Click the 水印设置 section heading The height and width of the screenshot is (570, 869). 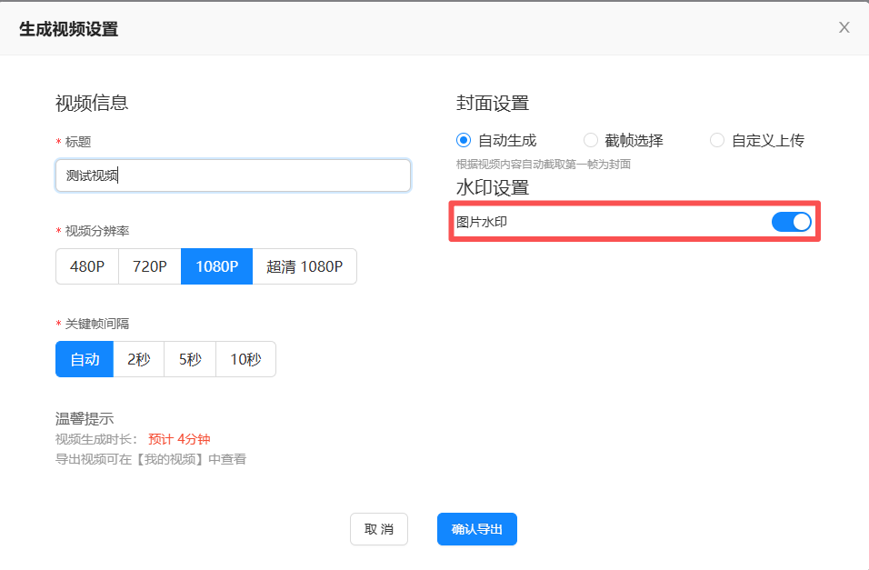[493, 188]
